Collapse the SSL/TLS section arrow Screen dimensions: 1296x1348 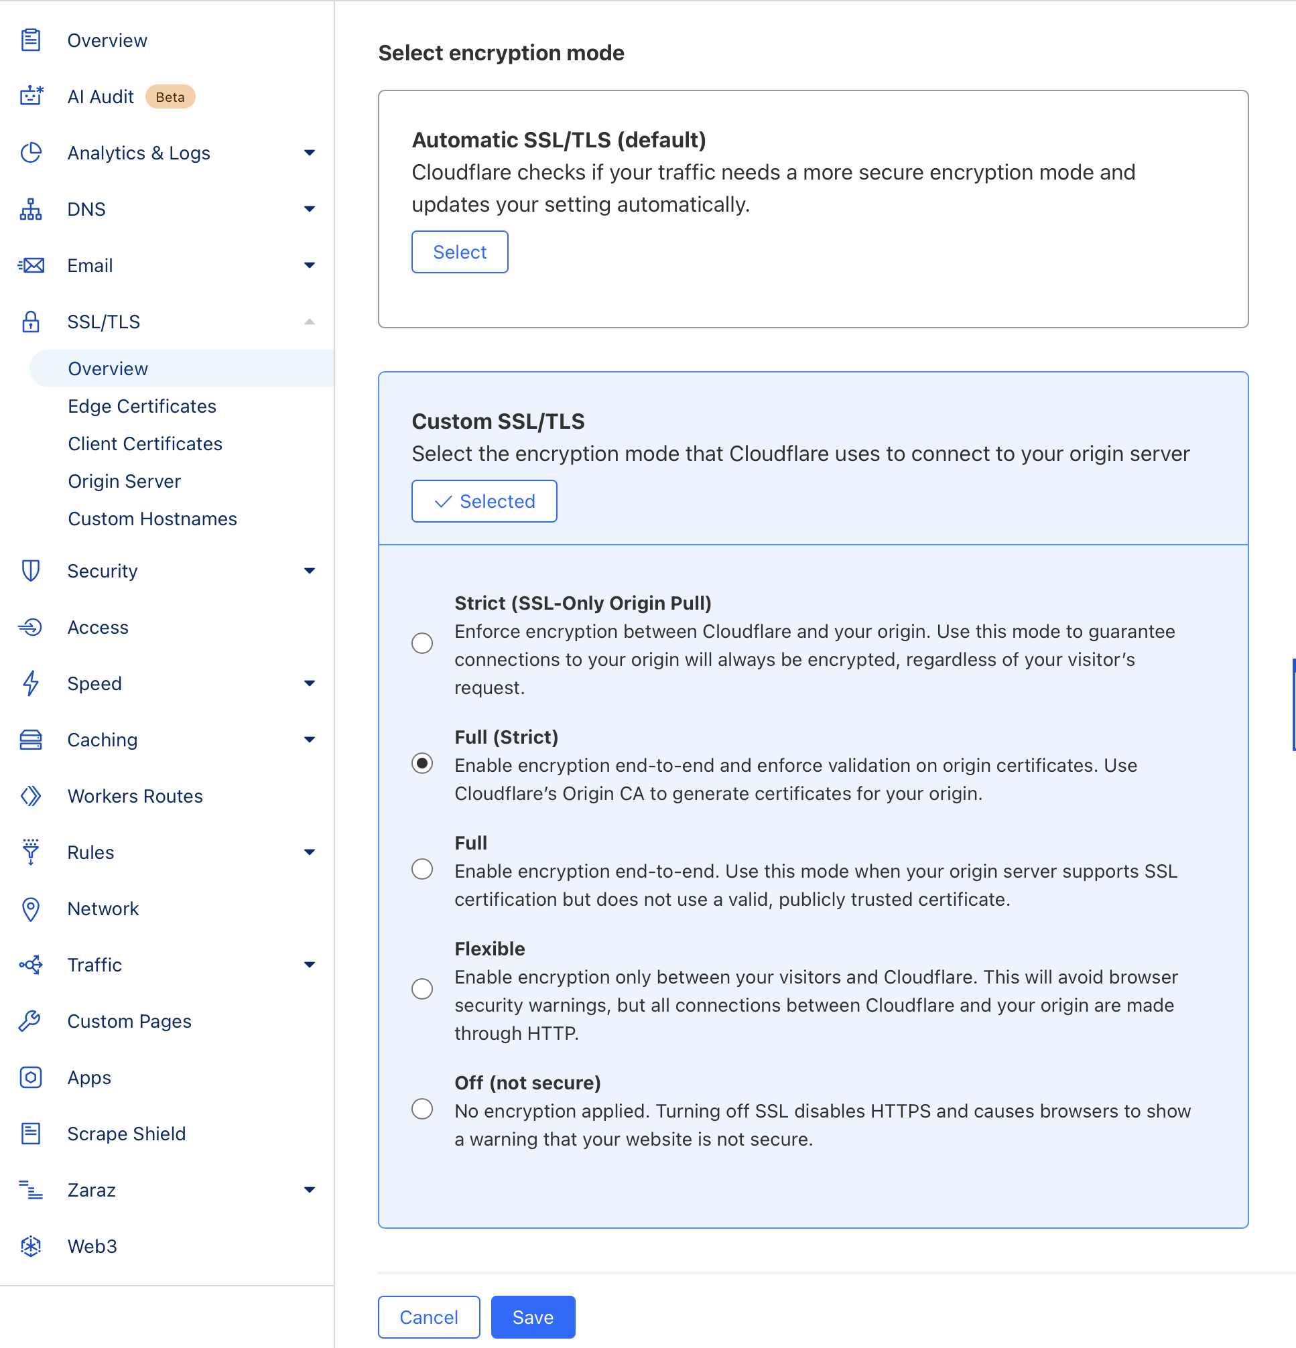coord(310,322)
